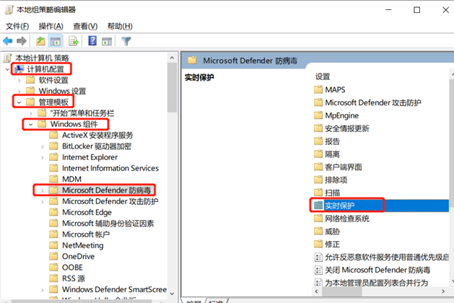Click tree pane scrollbar up arrow
This screenshot has width=454, height=303.
(172, 58)
